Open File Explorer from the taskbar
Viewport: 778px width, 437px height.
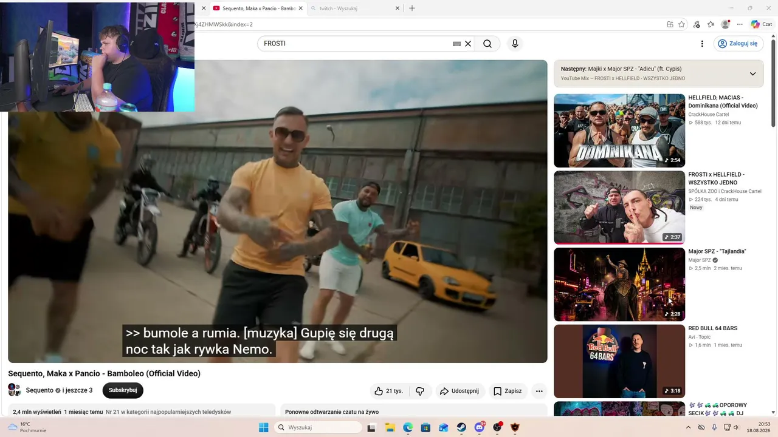click(x=390, y=427)
